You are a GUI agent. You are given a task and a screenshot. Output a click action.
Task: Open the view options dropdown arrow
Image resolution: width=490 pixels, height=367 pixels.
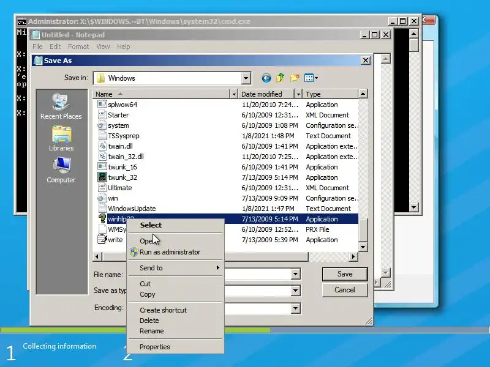point(316,78)
